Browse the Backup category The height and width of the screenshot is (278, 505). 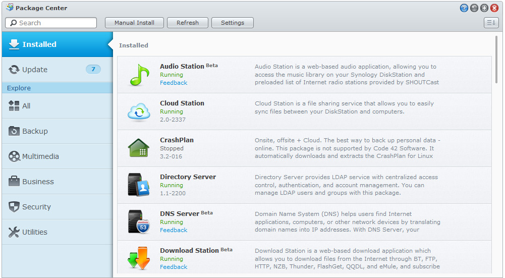pyautogui.click(x=58, y=131)
